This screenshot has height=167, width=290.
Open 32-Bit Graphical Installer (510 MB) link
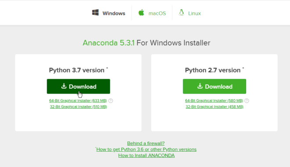click(78, 107)
